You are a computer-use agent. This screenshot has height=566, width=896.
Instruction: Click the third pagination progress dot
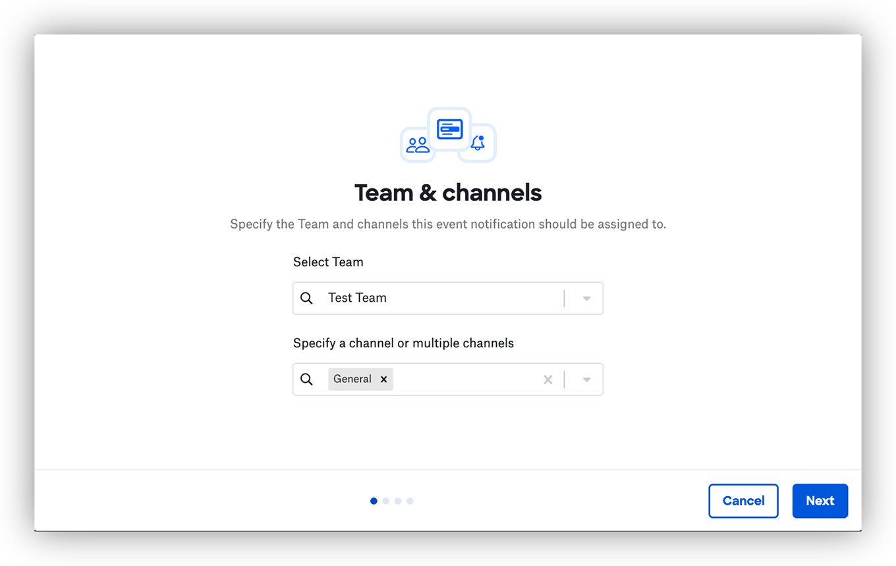pyautogui.click(x=398, y=501)
